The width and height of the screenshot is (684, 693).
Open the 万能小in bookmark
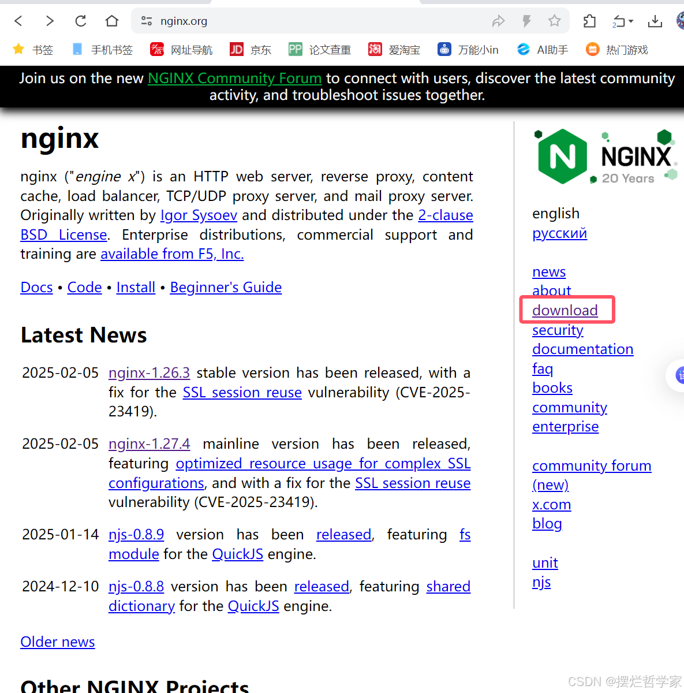click(468, 50)
